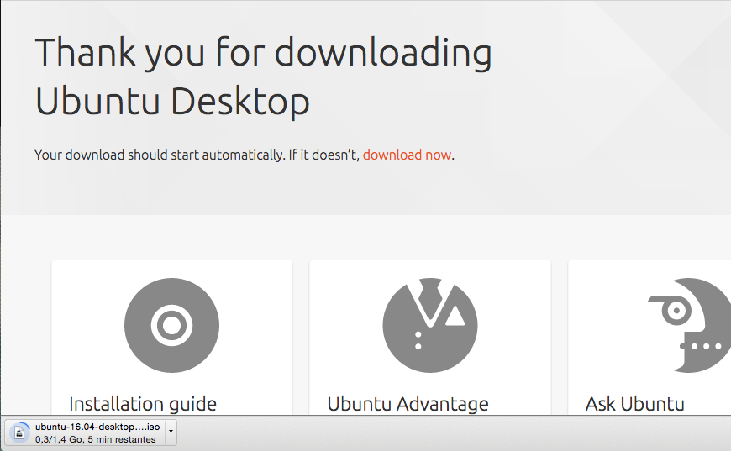Viewport: 731px width, 451px height.
Task: Click the '0,3/1,4 Go, 5 min restantes' status
Action: (x=96, y=439)
